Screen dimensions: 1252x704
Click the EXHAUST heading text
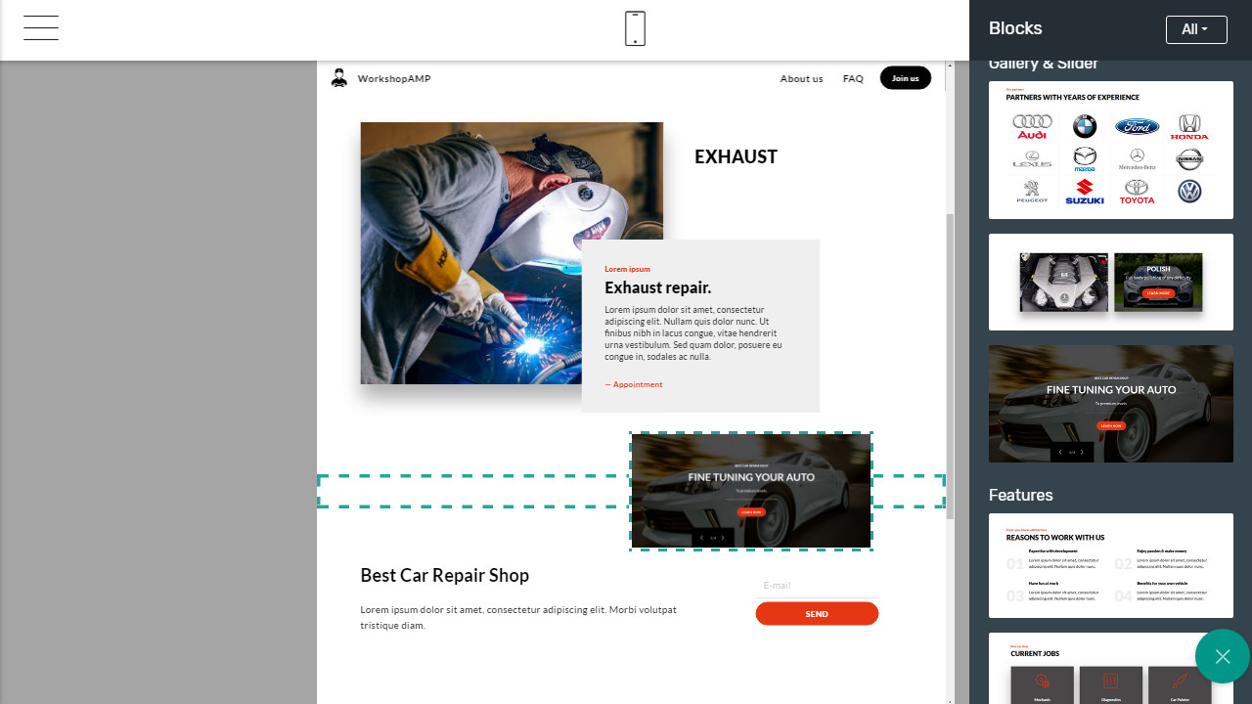736,156
